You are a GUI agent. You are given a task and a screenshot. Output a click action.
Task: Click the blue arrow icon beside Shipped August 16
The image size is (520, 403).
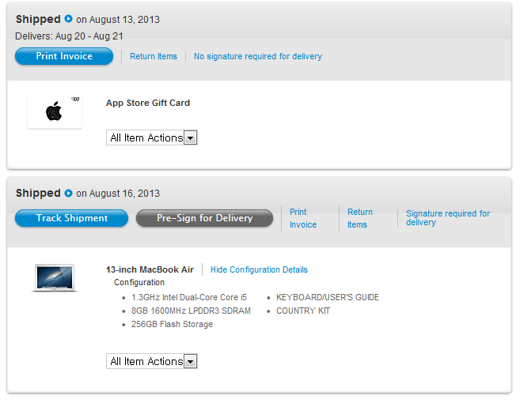point(69,193)
